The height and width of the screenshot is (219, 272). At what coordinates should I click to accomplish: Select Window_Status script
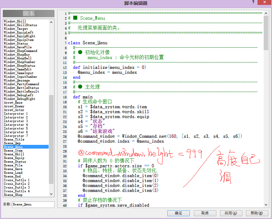click(x=16, y=43)
